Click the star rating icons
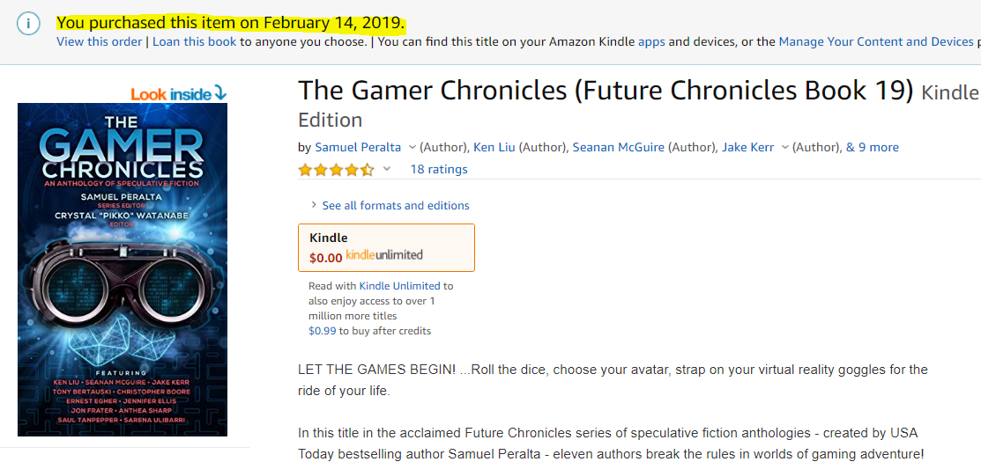The height and width of the screenshot is (462, 981). coord(336,169)
